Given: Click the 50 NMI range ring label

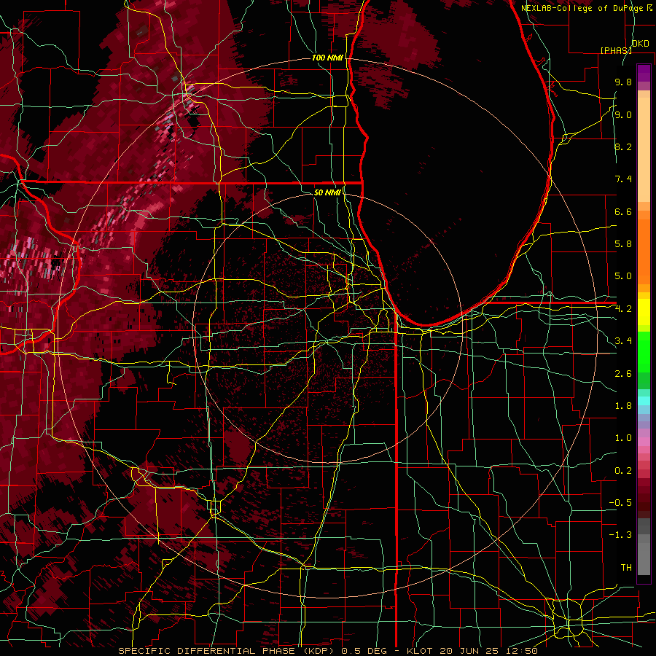Looking at the screenshot, I should coord(327,192).
